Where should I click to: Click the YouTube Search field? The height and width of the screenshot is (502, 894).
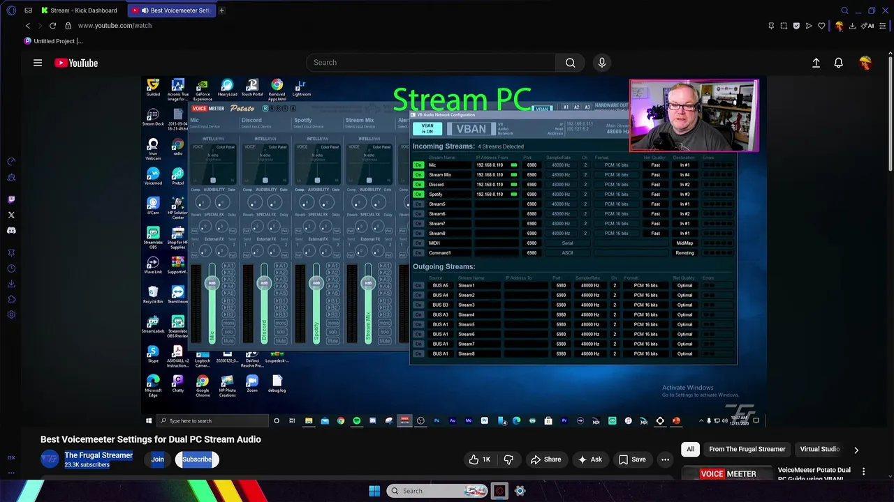click(x=430, y=63)
